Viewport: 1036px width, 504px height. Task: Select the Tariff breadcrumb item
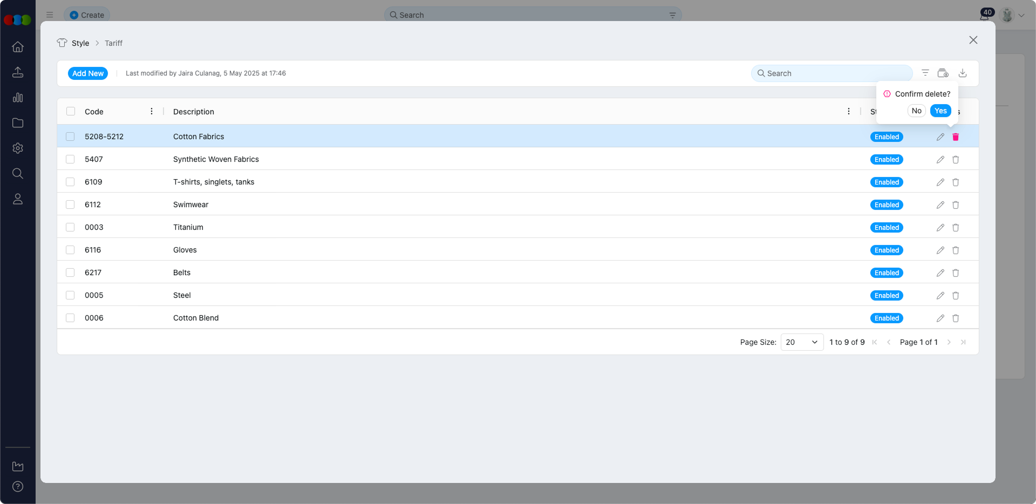[113, 43]
